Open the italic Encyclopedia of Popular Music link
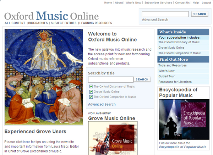The image size is (213, 155). 182,147
